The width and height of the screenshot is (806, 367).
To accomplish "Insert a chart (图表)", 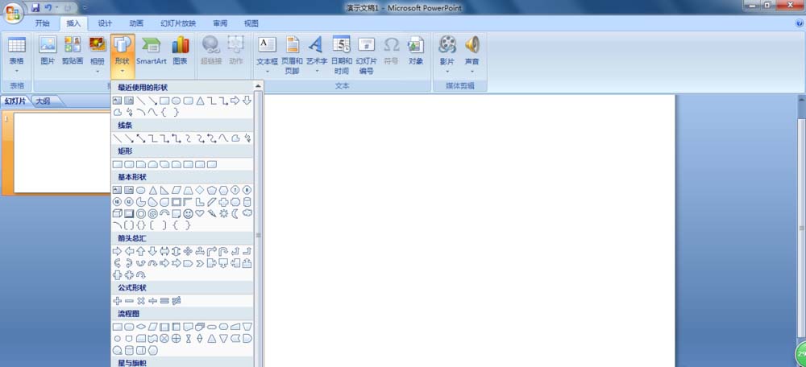I will click(x=180, y=51).
